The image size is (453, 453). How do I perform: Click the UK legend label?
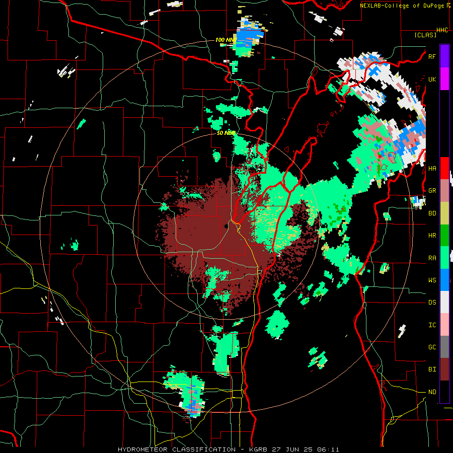click(432, 79)
